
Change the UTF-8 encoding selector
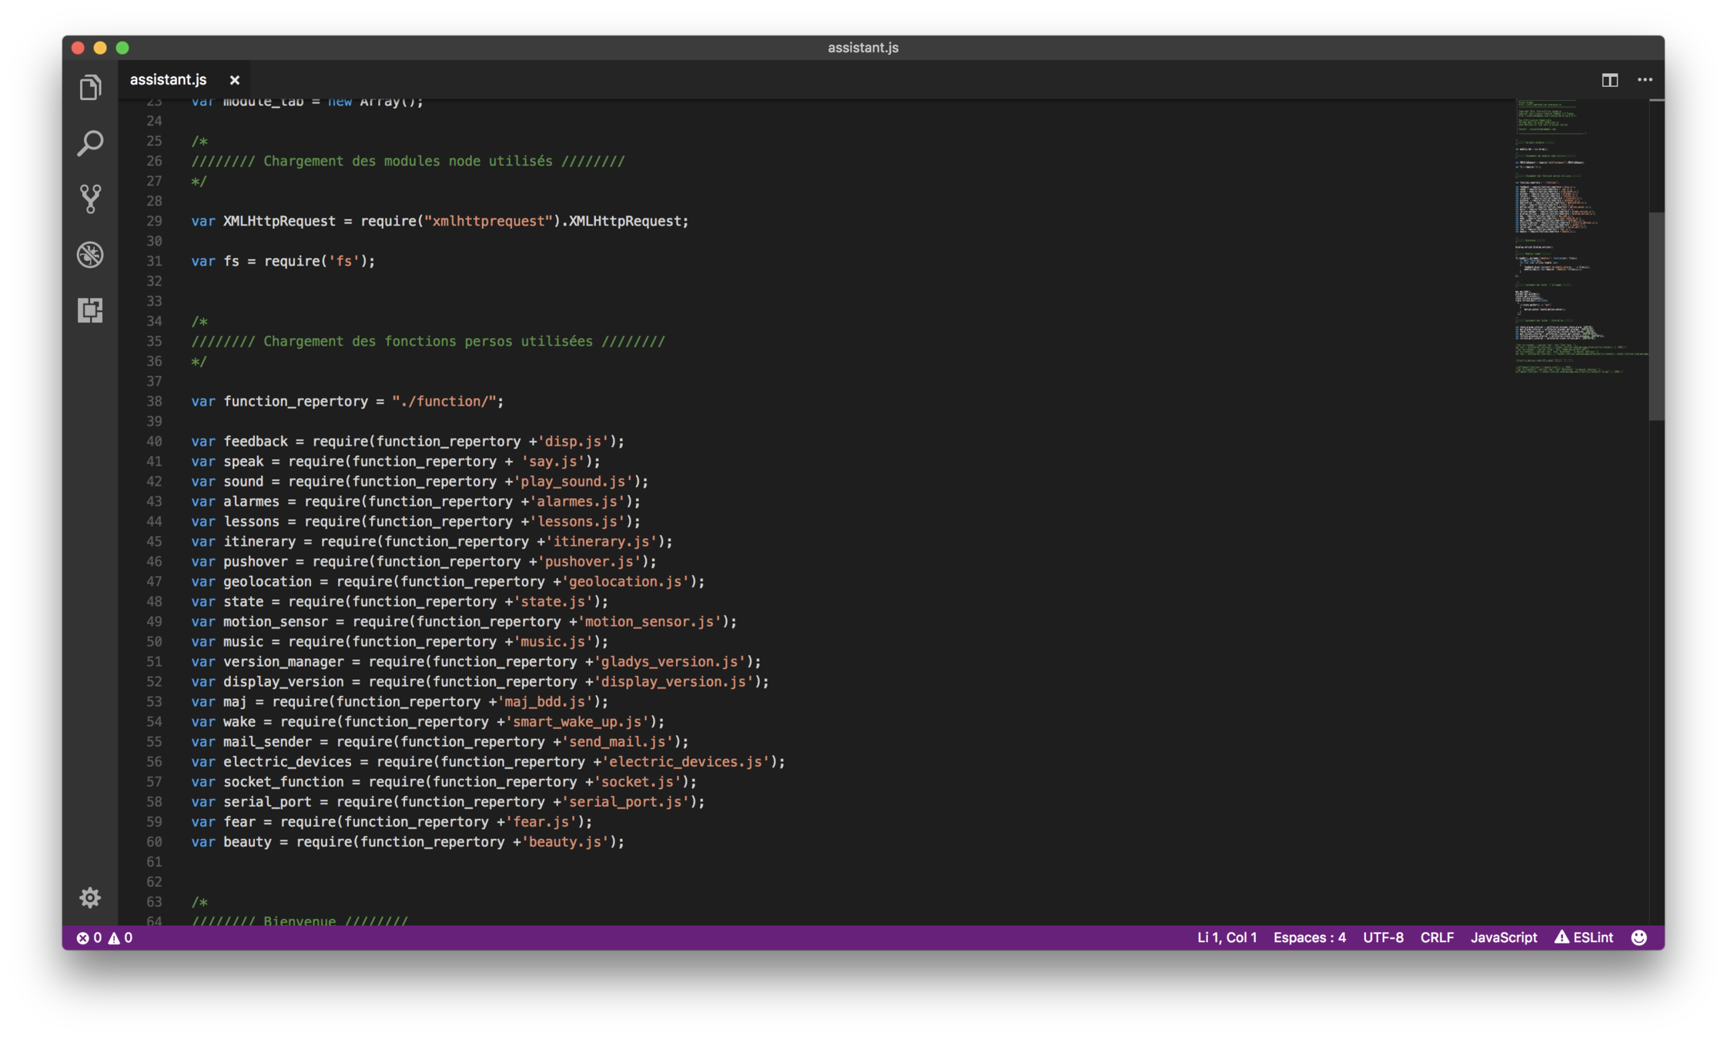1383,937
